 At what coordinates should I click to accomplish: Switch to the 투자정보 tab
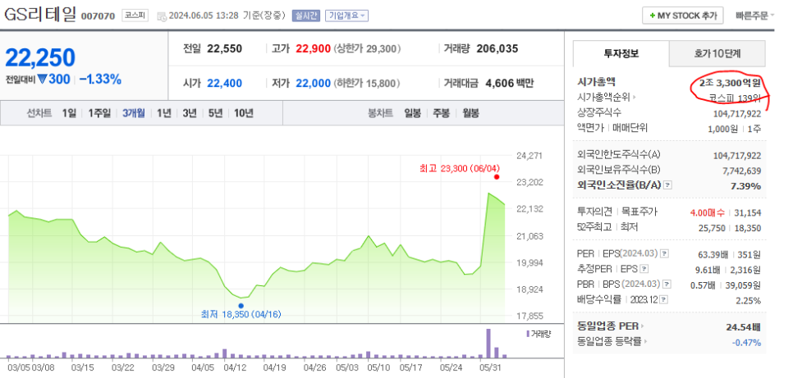[621, 53]
